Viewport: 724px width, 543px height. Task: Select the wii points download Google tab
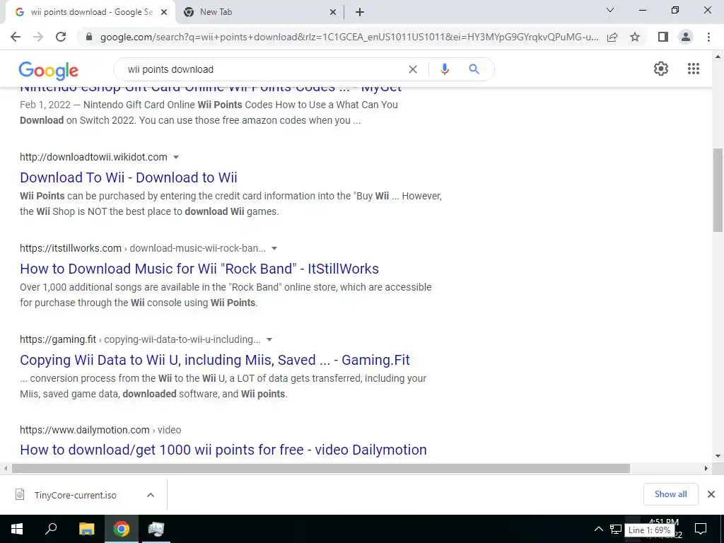coord(90,12)
